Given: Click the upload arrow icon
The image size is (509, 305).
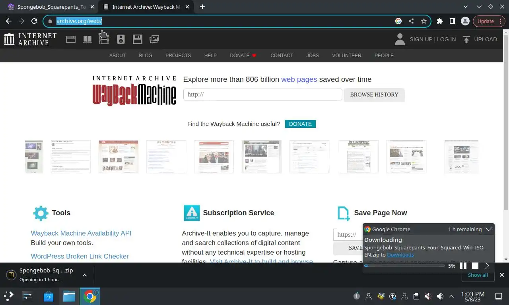Looking at the screenshot, I should click(x=466, y=39).
